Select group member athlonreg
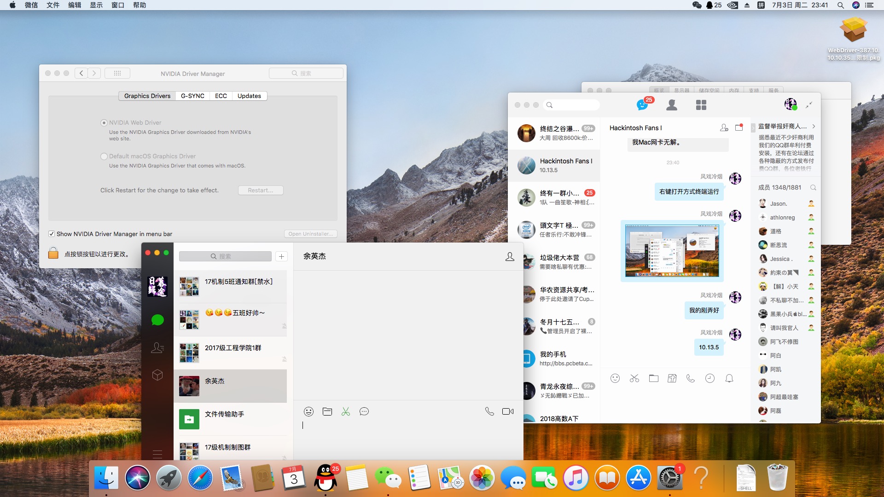Screen dimensions: 884x497 (x=786, y=217)
